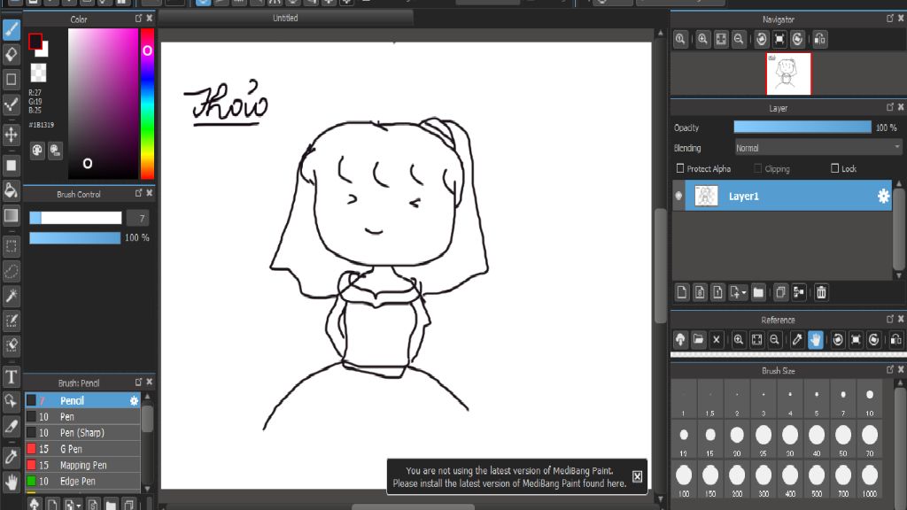Select the Pen (Sharp) brush
The width and height of the screenshot is (907, 510).
tap(82, 433)
